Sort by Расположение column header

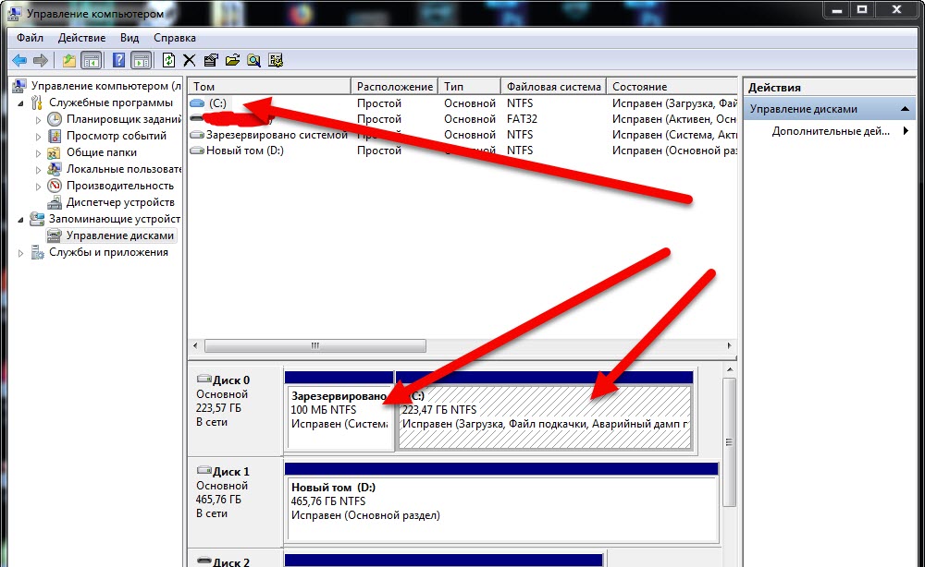tap(395, 87)
